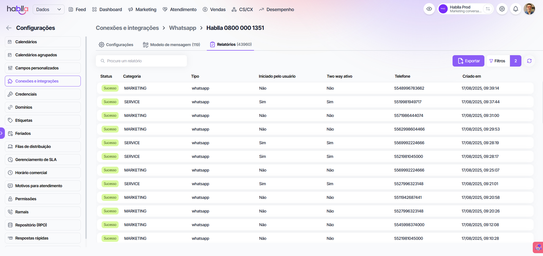Click the back arrow beside Configurações
The height and width of the screenshot is (256, 543).
[9, 28]
